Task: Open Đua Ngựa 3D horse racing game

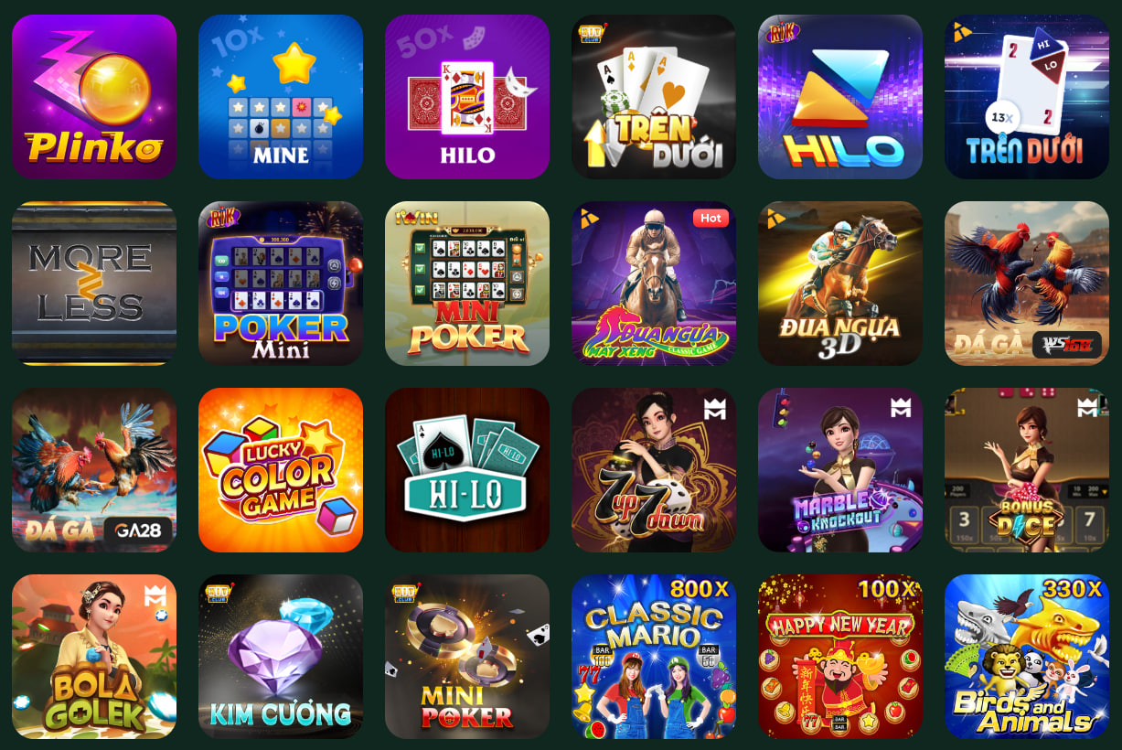Action: 840,284
